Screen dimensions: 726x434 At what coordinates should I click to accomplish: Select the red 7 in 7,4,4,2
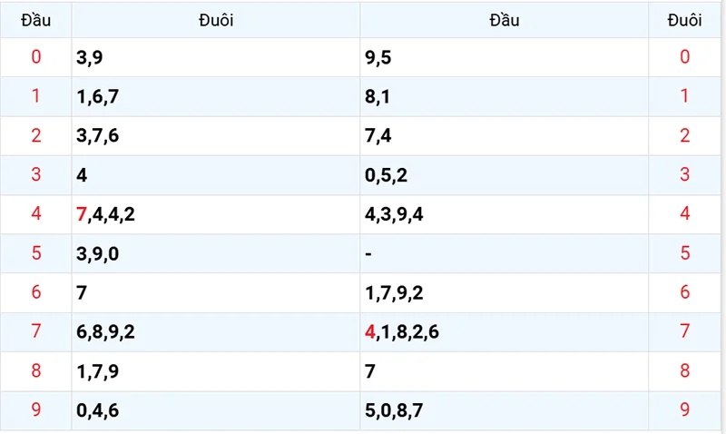[83, 214]
